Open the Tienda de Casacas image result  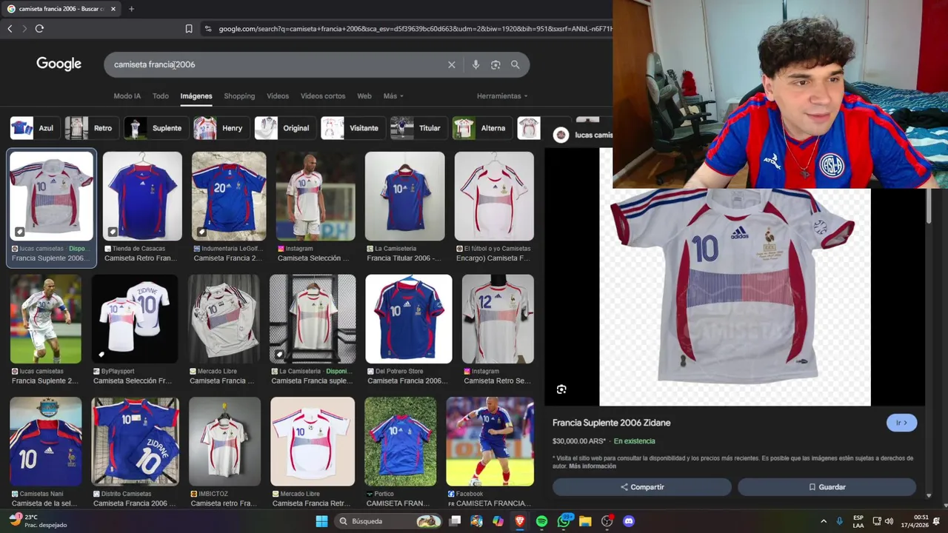[142, 196]
